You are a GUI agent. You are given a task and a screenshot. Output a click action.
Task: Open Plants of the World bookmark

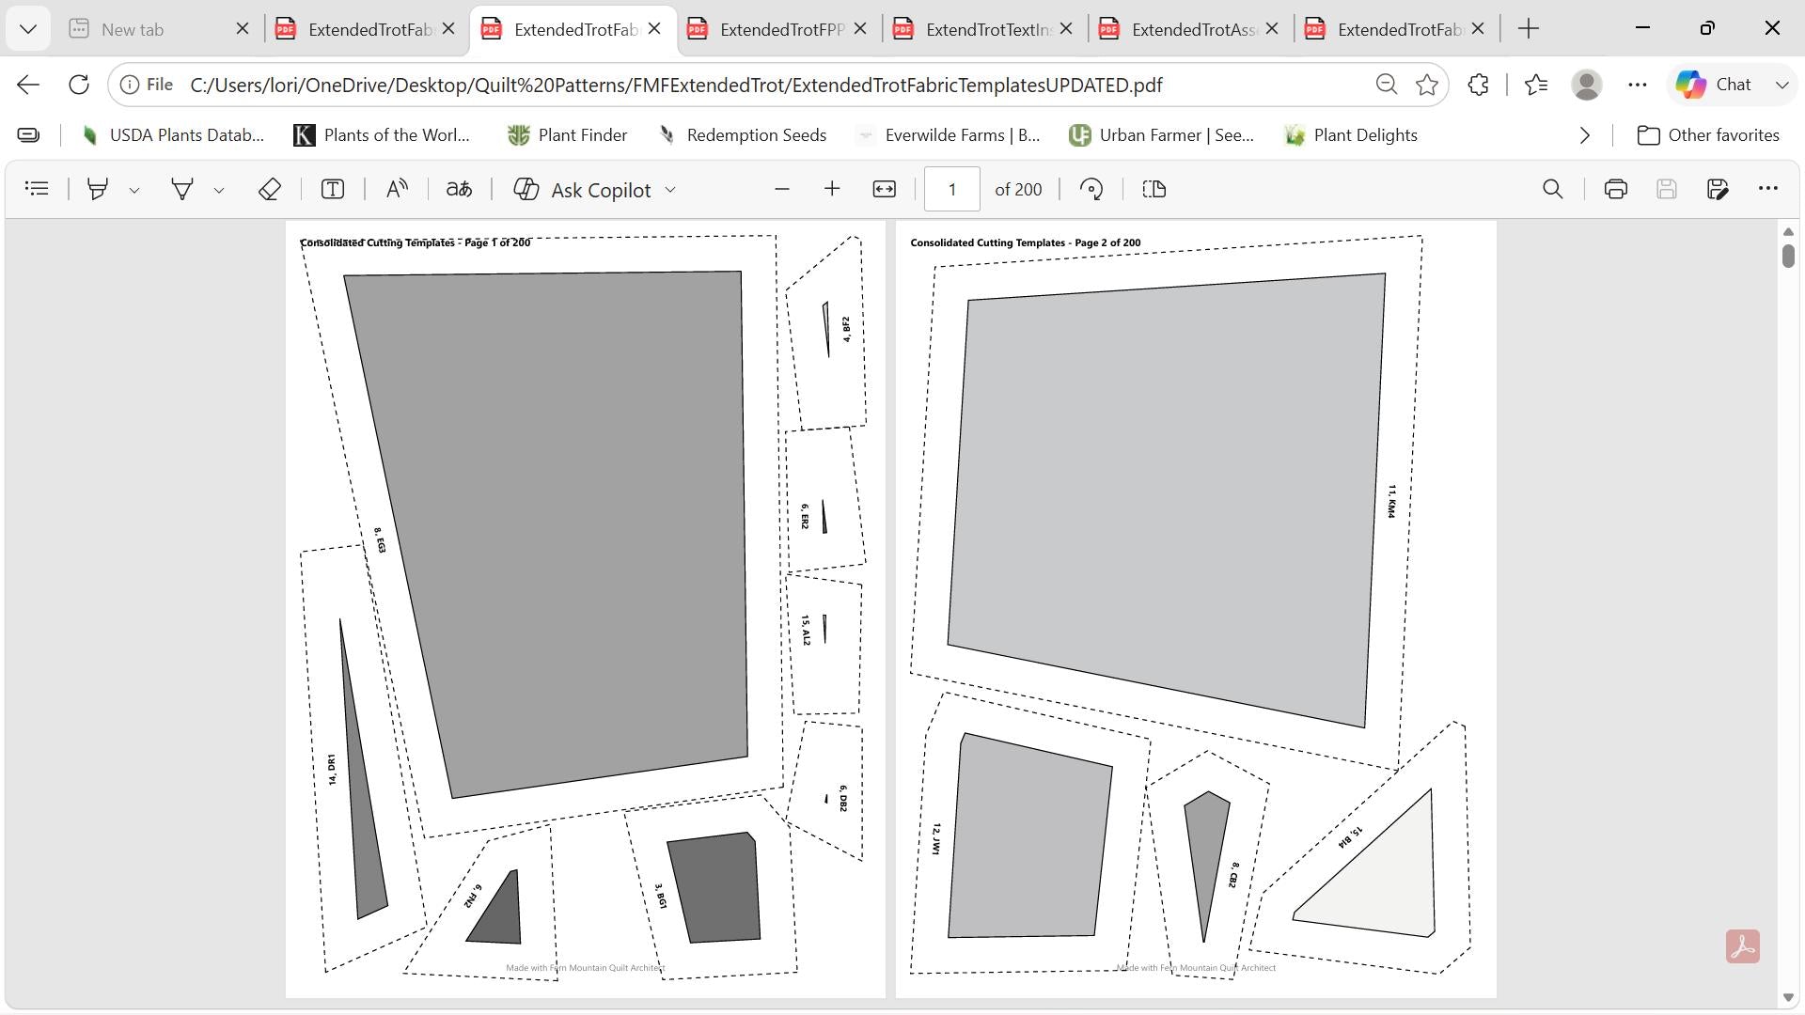pos(383,135)
